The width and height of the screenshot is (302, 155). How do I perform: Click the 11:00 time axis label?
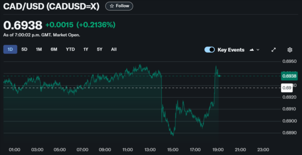pos(128,149)
